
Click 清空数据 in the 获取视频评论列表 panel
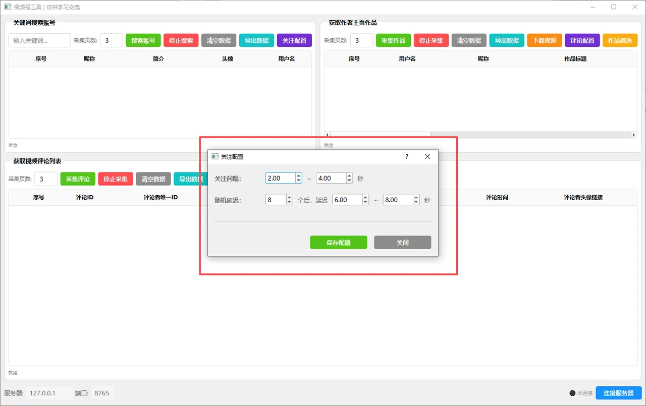(x=153, y=179)
